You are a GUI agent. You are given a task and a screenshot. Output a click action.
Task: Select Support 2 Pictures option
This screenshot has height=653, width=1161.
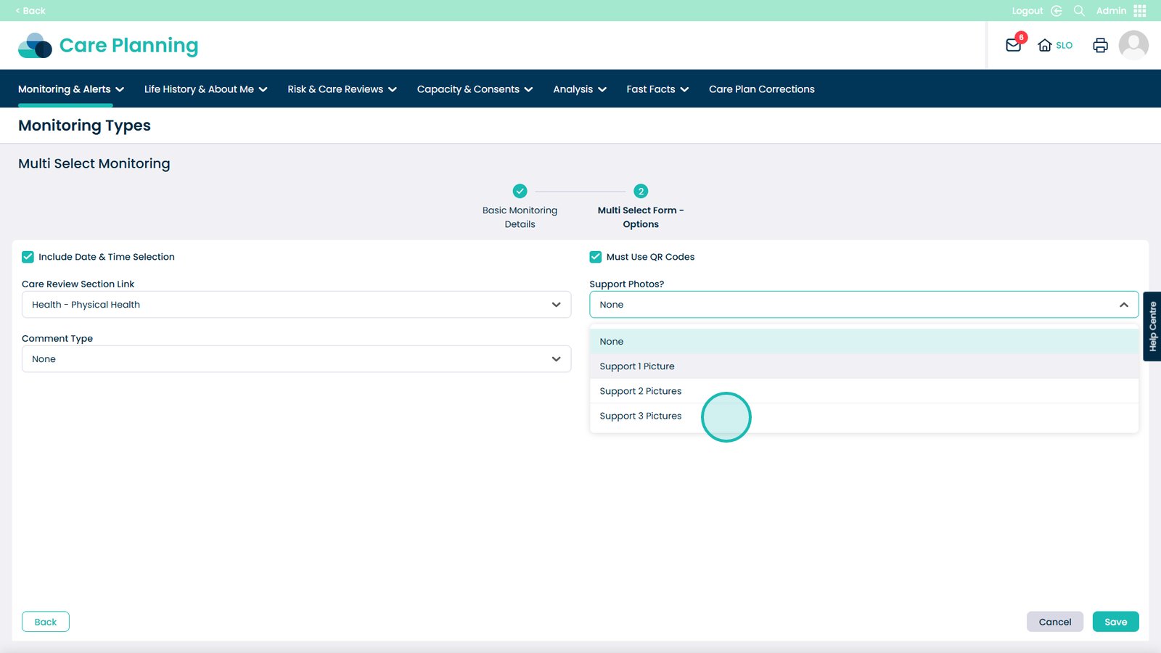641,391
